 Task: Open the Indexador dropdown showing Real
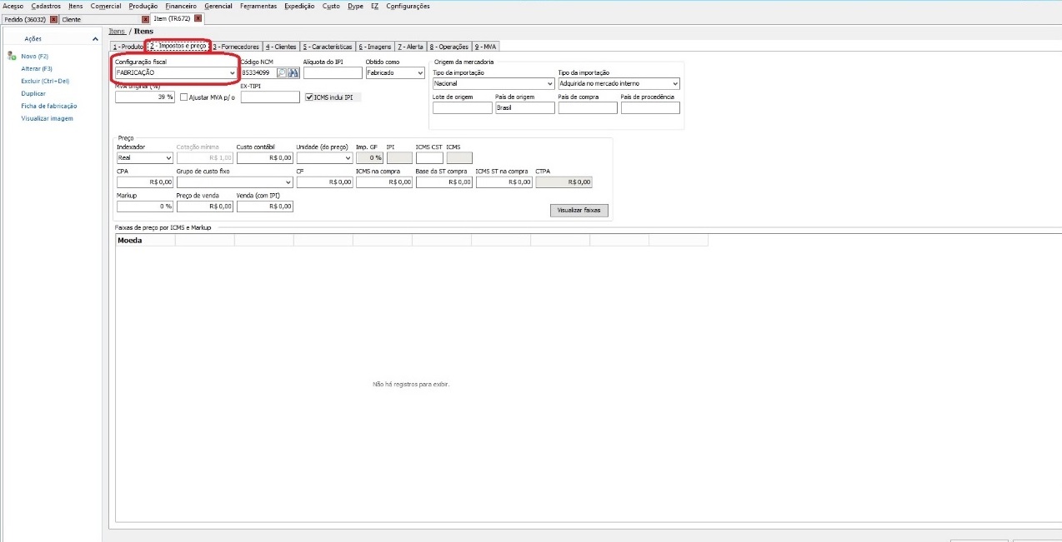click(168, 157)
